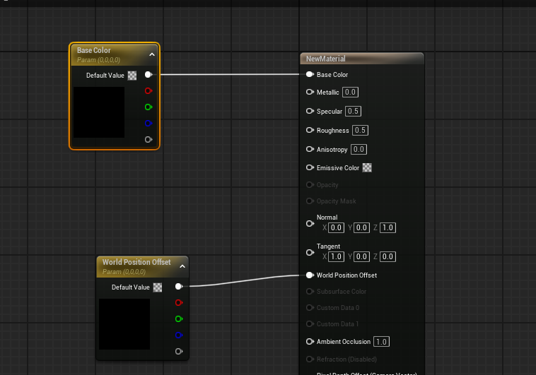Click the Base Color node preview thumbnail
This screenshot has width=536, height=375.
[x=99, y=112]
